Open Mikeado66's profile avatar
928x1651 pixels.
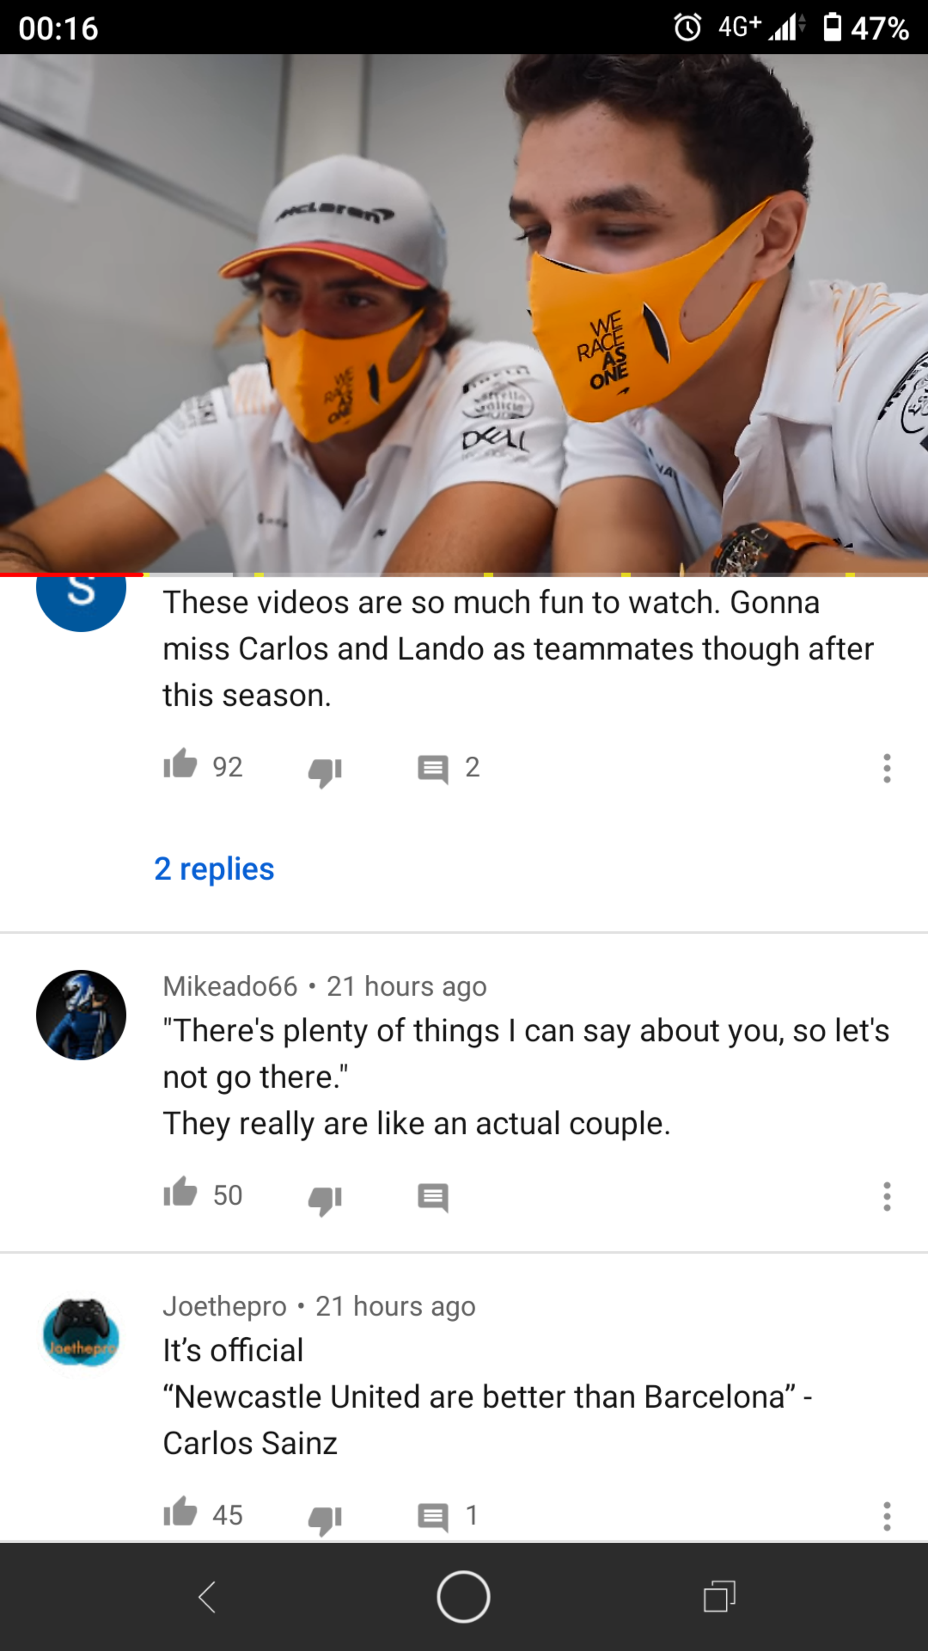pyautogui.click(x=81, y=1015)
